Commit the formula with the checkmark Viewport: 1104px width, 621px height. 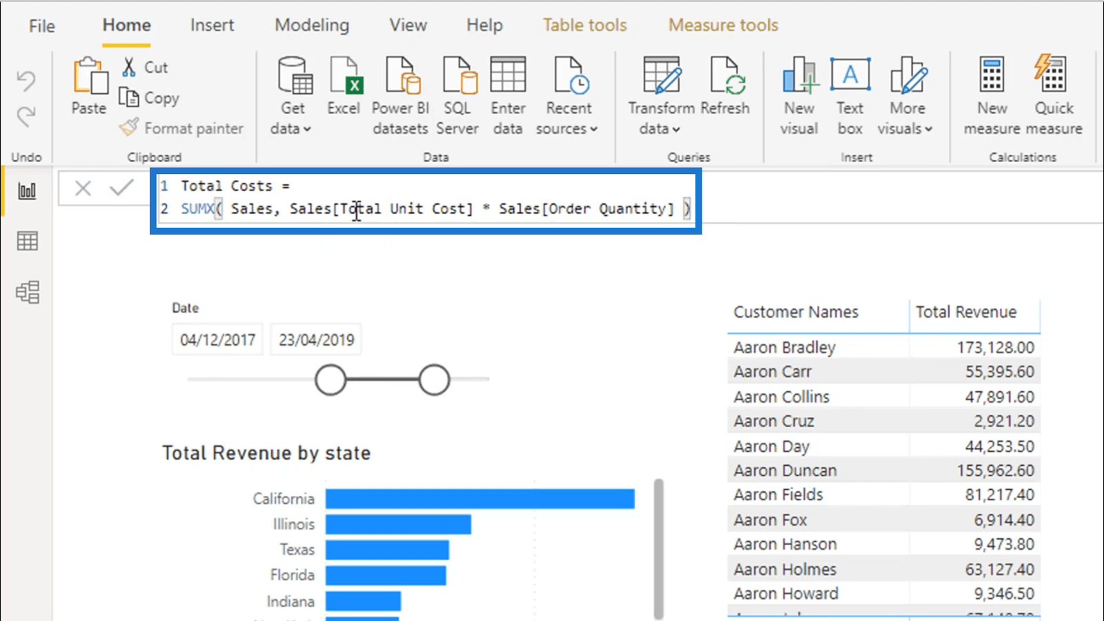pyautogui.click(x=121, y=188)
